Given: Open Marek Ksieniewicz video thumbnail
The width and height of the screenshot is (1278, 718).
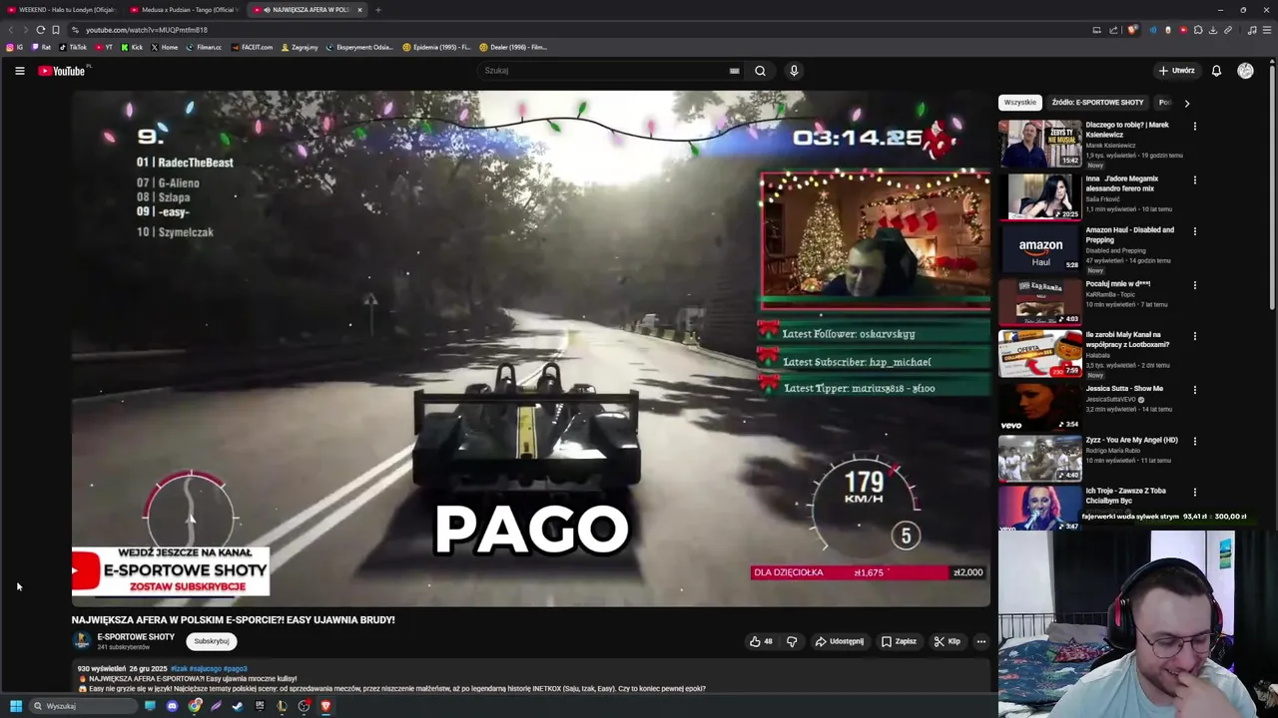Looking at the screenshot, I should pyautogui.click(x=1039, y=144).
